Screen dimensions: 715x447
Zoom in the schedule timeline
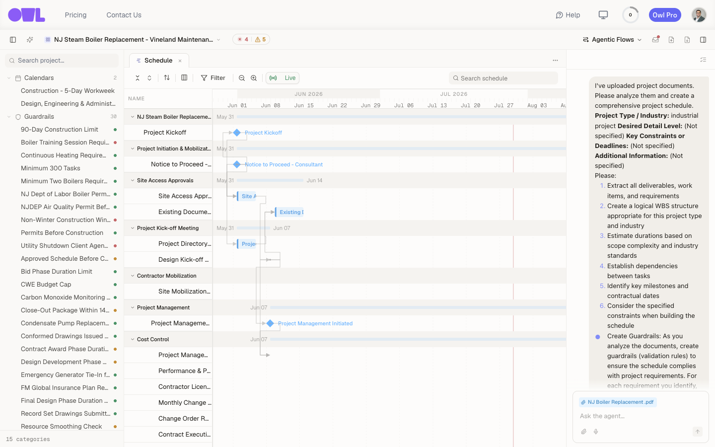tap(254, 78)
